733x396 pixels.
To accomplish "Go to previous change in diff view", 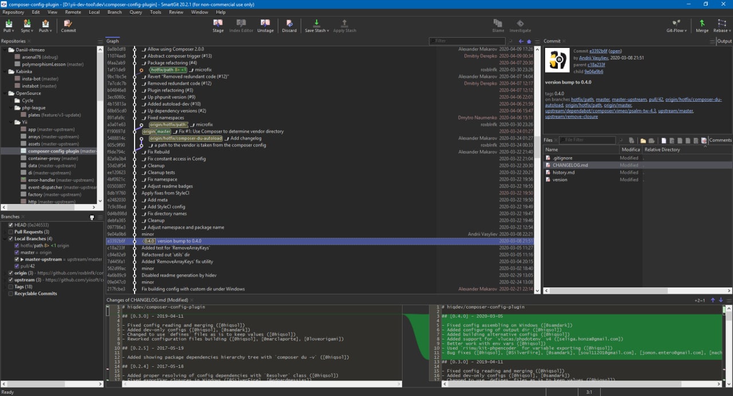I will pyautogui.click(x=713, y=299).
